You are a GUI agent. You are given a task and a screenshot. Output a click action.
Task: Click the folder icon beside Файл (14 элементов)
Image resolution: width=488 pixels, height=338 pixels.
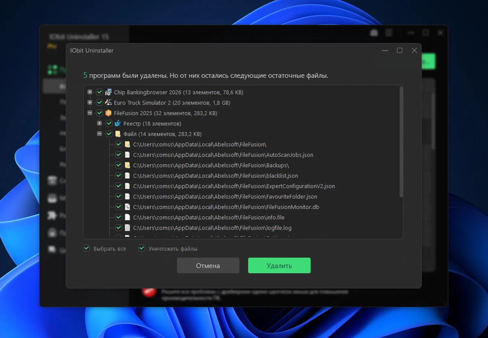(118, 134)
